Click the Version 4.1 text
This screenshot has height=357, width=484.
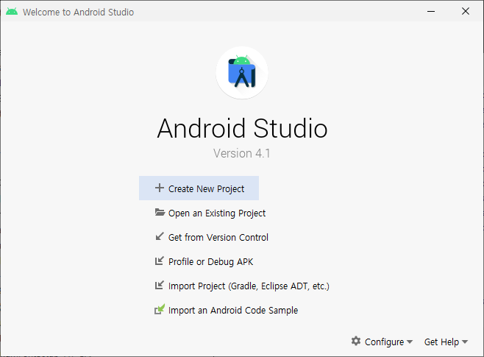coord(242,153)
